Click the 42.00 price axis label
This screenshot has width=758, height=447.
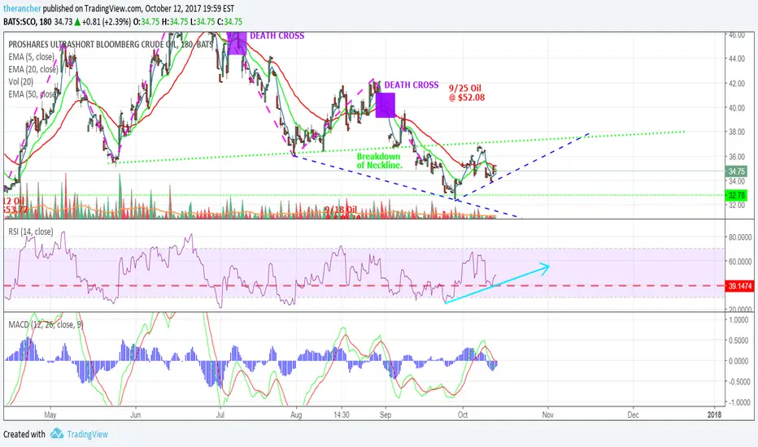[x=737, y=83]
